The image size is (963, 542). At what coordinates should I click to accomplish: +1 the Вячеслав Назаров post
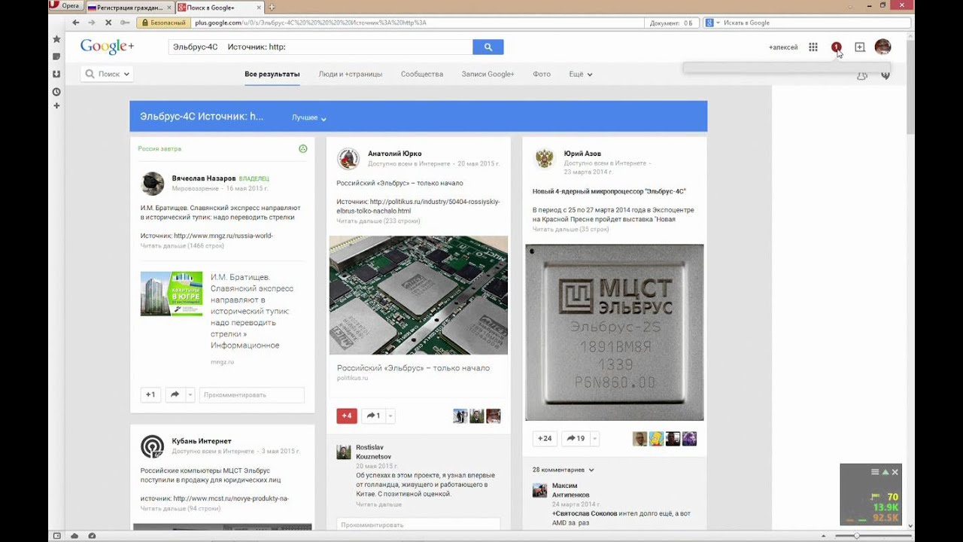pos(150,394)
